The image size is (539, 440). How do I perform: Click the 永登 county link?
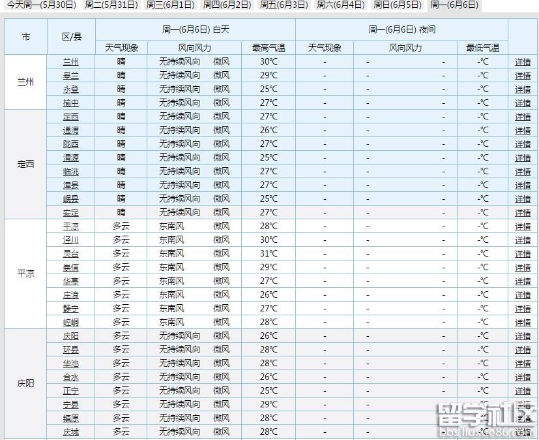click(x=71, y=89)
